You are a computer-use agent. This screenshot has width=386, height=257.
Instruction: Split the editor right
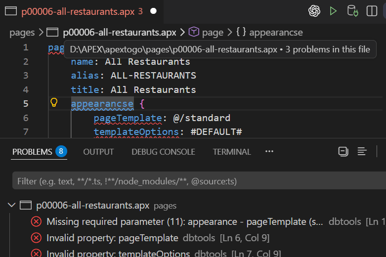coord(372,11)
